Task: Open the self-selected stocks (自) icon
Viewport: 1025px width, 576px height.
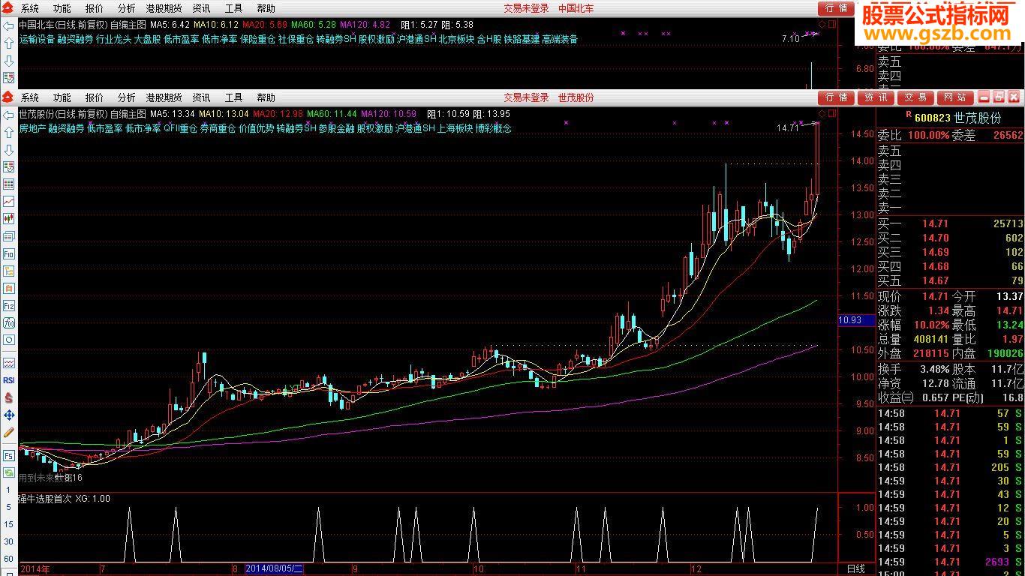Action: point(8,289)
